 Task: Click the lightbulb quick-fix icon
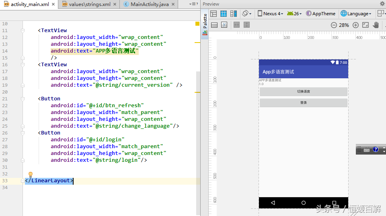pyautogui.click(x=31, y=175)
